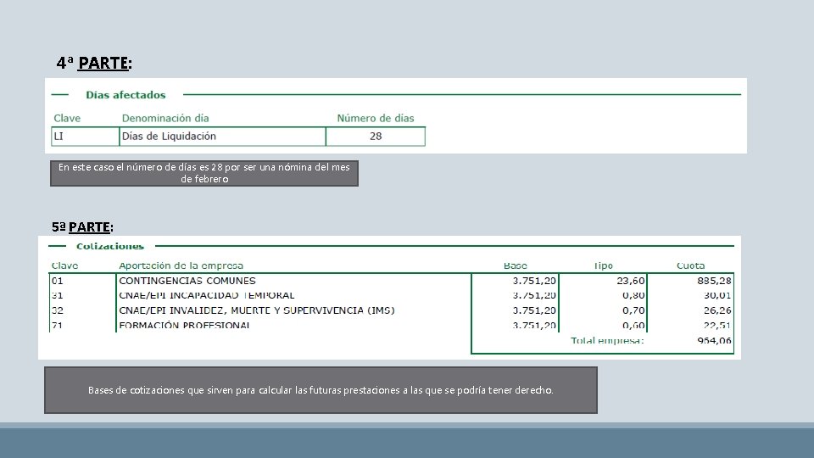Image resolution: width=814 pixels, height=458 pixels.
Task: Click the 30,01 cuota value
Action: [x=717, y=295]
